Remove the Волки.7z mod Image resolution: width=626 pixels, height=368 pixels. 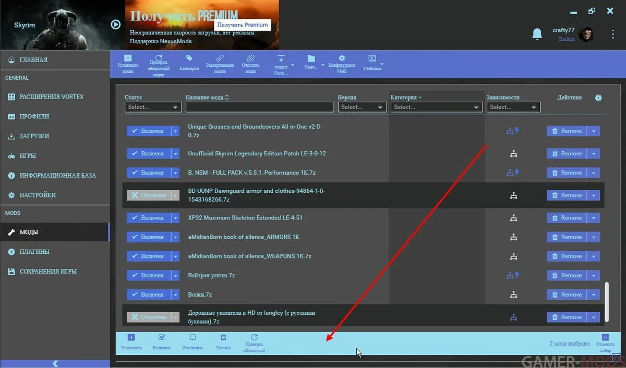coord(567,295)
